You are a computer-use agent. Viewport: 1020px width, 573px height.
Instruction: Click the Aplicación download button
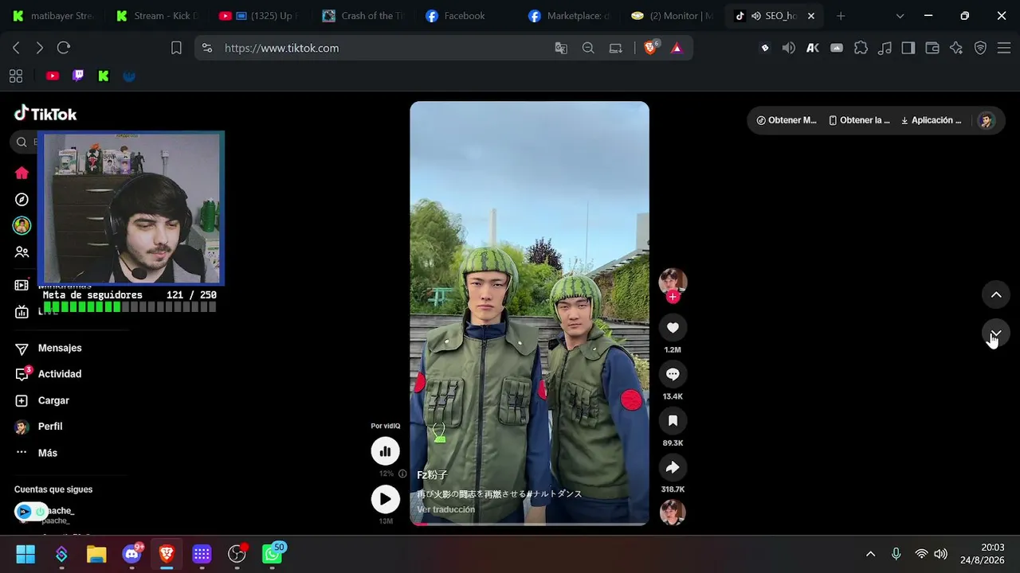coord(931,120)
